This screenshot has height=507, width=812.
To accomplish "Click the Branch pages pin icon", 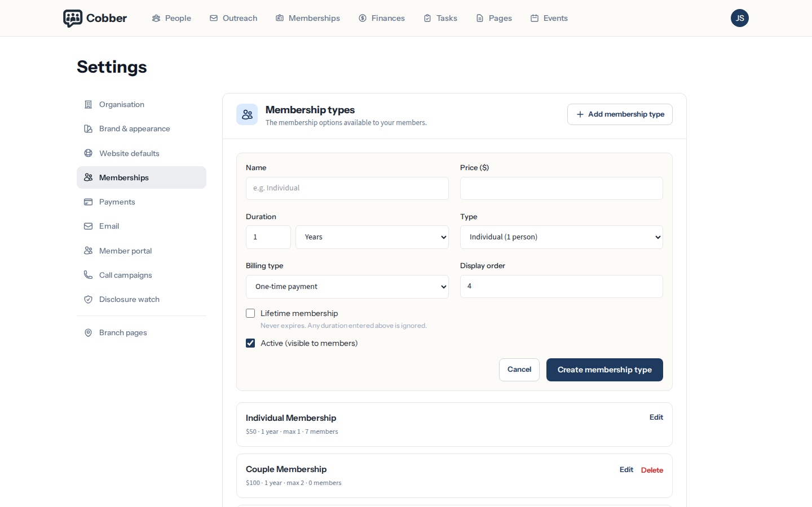I will (88, 332).
